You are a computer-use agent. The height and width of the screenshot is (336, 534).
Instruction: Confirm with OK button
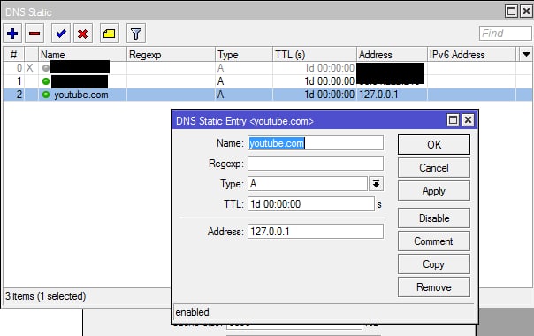(x=434, y=144)
